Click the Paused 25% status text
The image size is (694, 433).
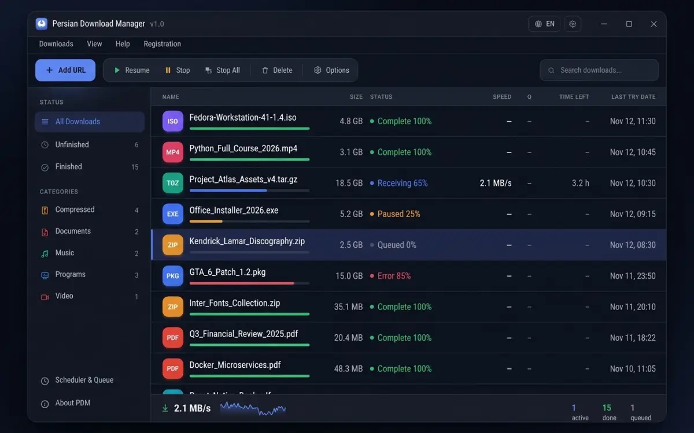tap(399, 214)
